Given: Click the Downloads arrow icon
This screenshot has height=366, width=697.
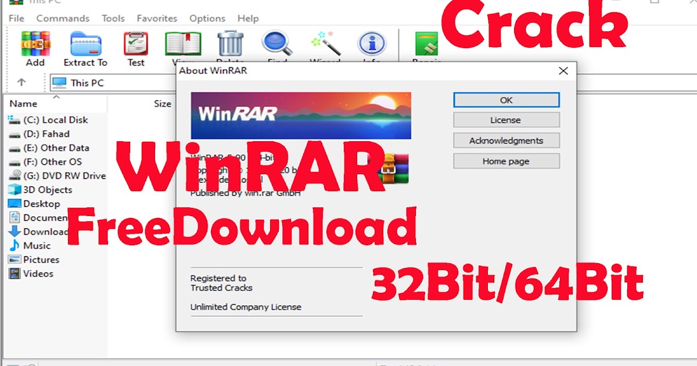Looking at the screenshot, I should [14, 231].
